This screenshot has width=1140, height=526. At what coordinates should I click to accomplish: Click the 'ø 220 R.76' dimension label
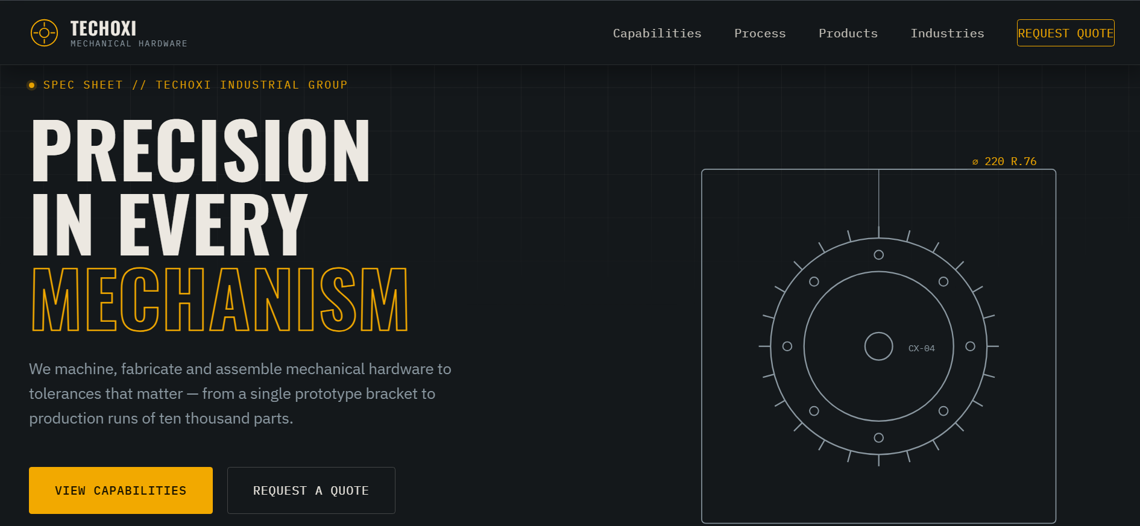coord(1004,161)
